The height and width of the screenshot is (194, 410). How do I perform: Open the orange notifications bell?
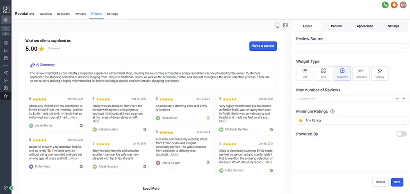click(x=394, y=5)
